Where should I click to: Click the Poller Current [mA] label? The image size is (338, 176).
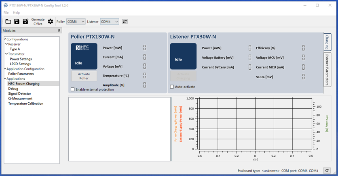click(113, 57)
